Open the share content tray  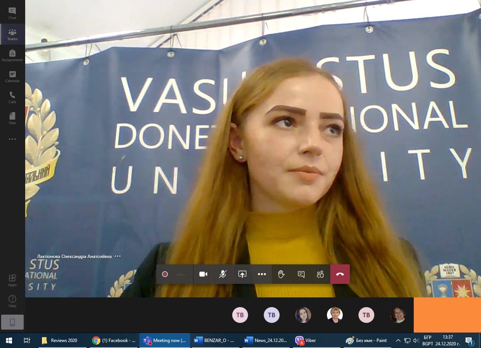(x=242, y=274)
